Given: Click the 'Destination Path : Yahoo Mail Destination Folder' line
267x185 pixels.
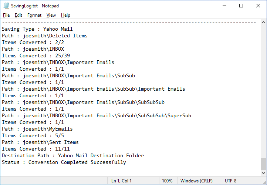Looking at the screenshot, I should [73, 155].
